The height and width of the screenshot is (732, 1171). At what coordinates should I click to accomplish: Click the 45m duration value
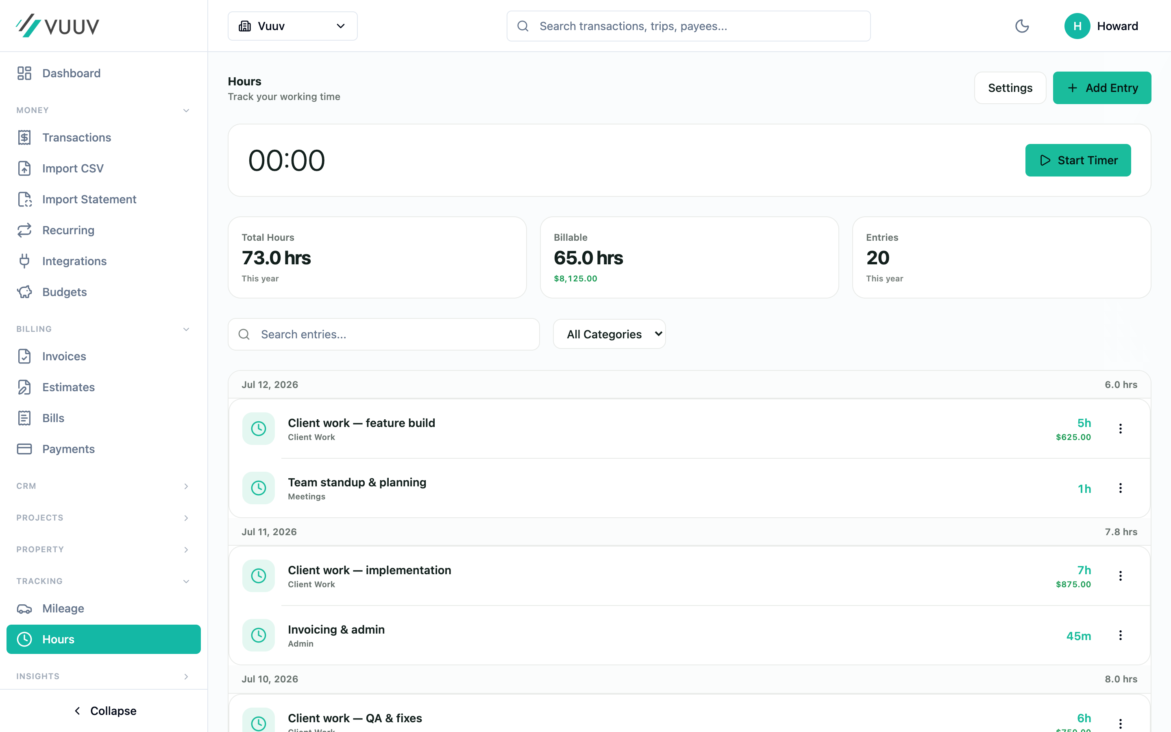(1079, 636)
